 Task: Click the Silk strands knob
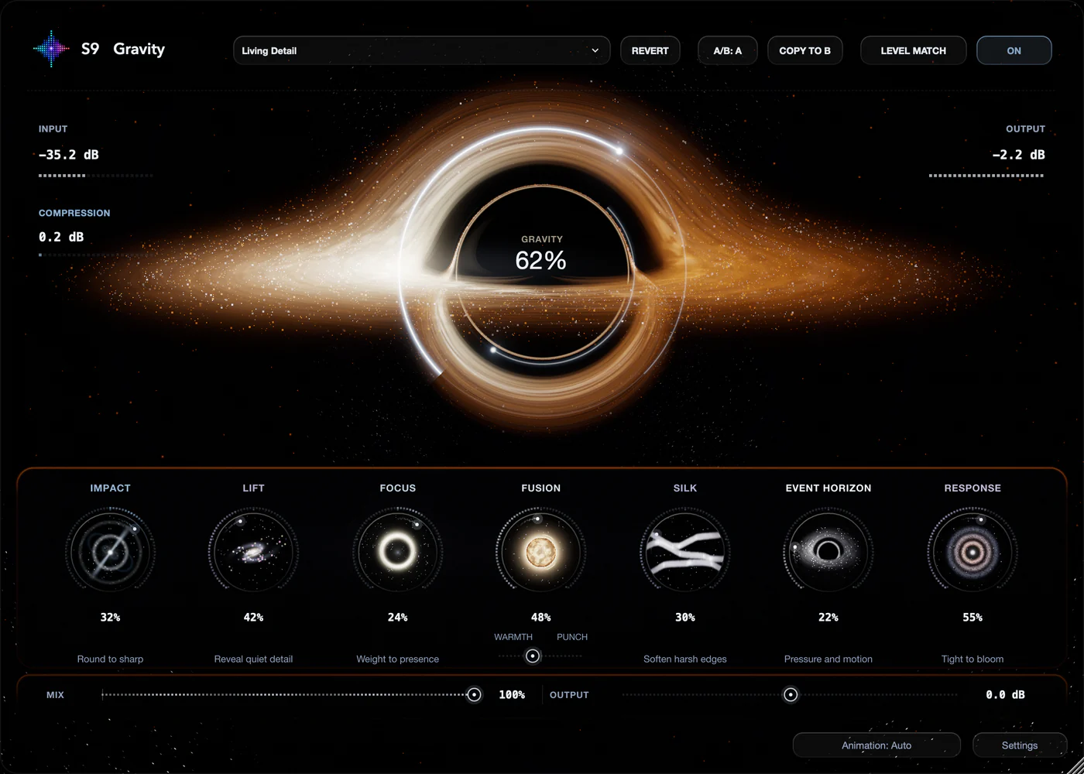[x=684, y=552]
